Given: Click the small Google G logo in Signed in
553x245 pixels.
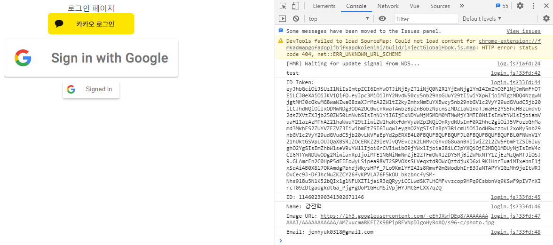Looking at the screenshot, I should coord(71,89).
